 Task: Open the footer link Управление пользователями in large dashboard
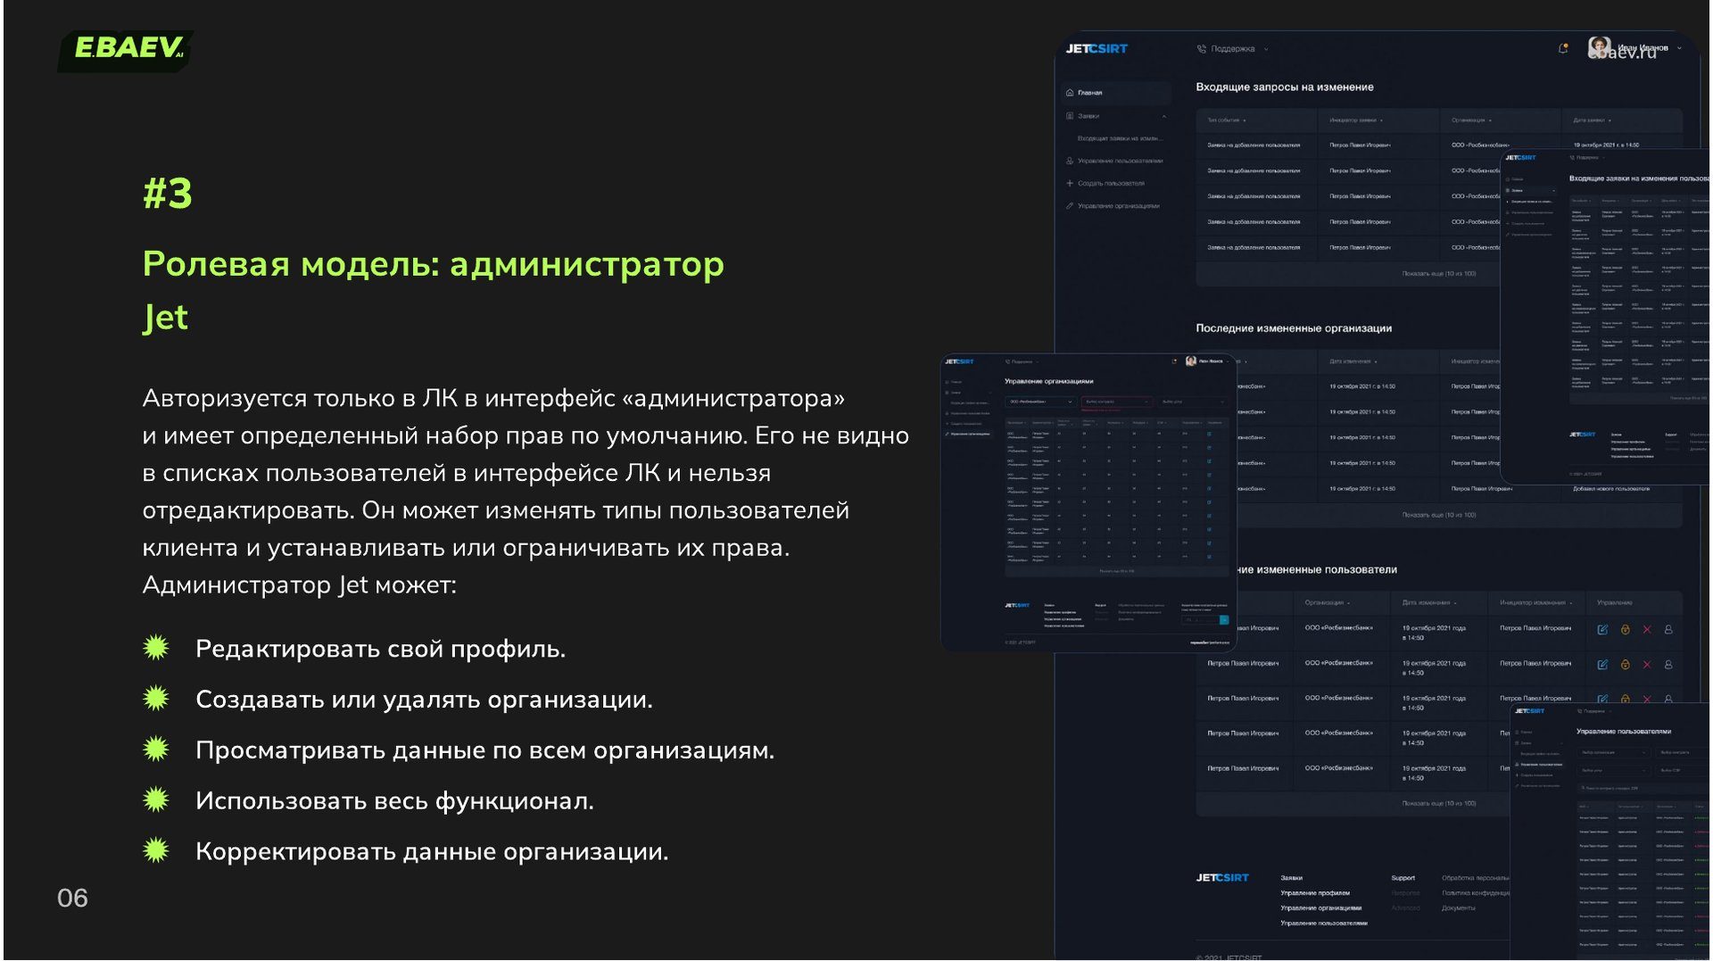click(1324, 924)
